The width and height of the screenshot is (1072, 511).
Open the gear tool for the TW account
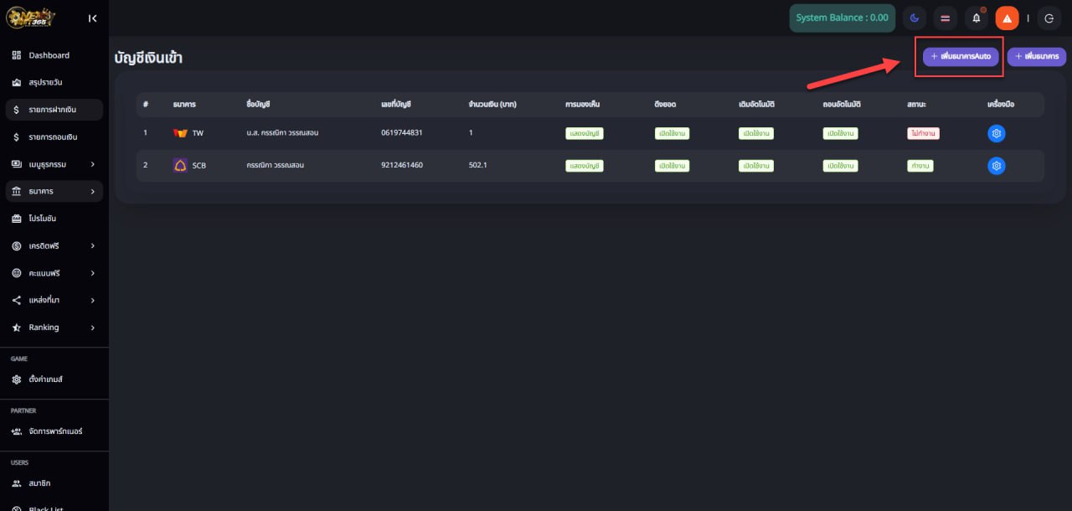[x=996, y=133]
